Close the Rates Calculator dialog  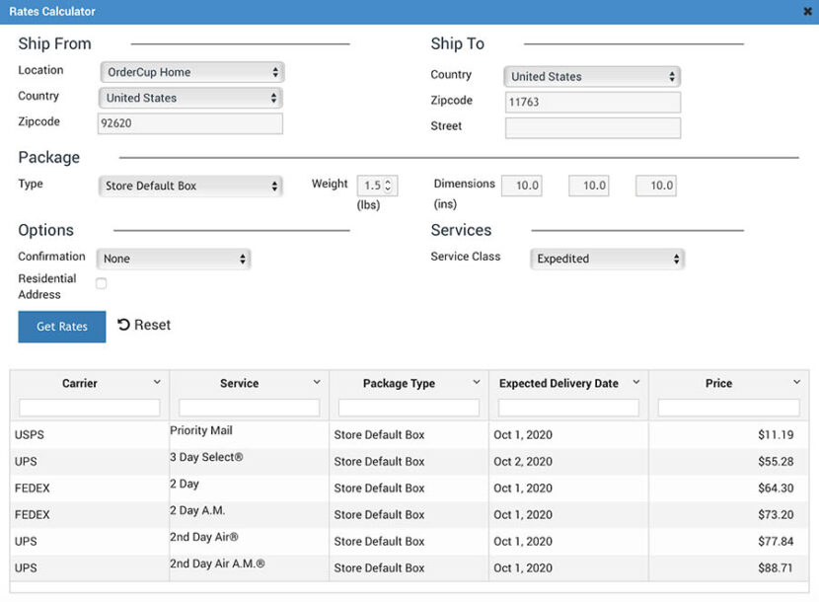point(808,12)
